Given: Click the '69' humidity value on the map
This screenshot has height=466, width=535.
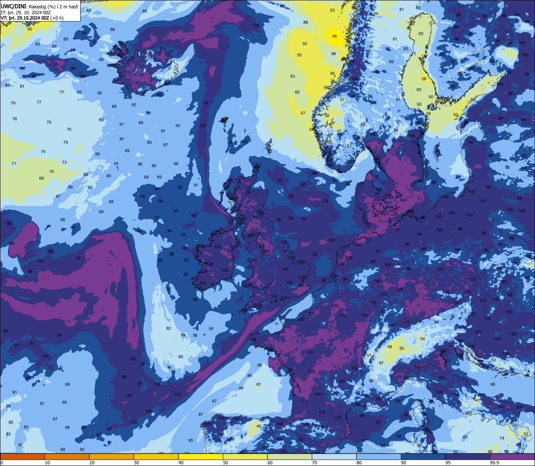Looking at the screenshot, I should tap(41, 178).
